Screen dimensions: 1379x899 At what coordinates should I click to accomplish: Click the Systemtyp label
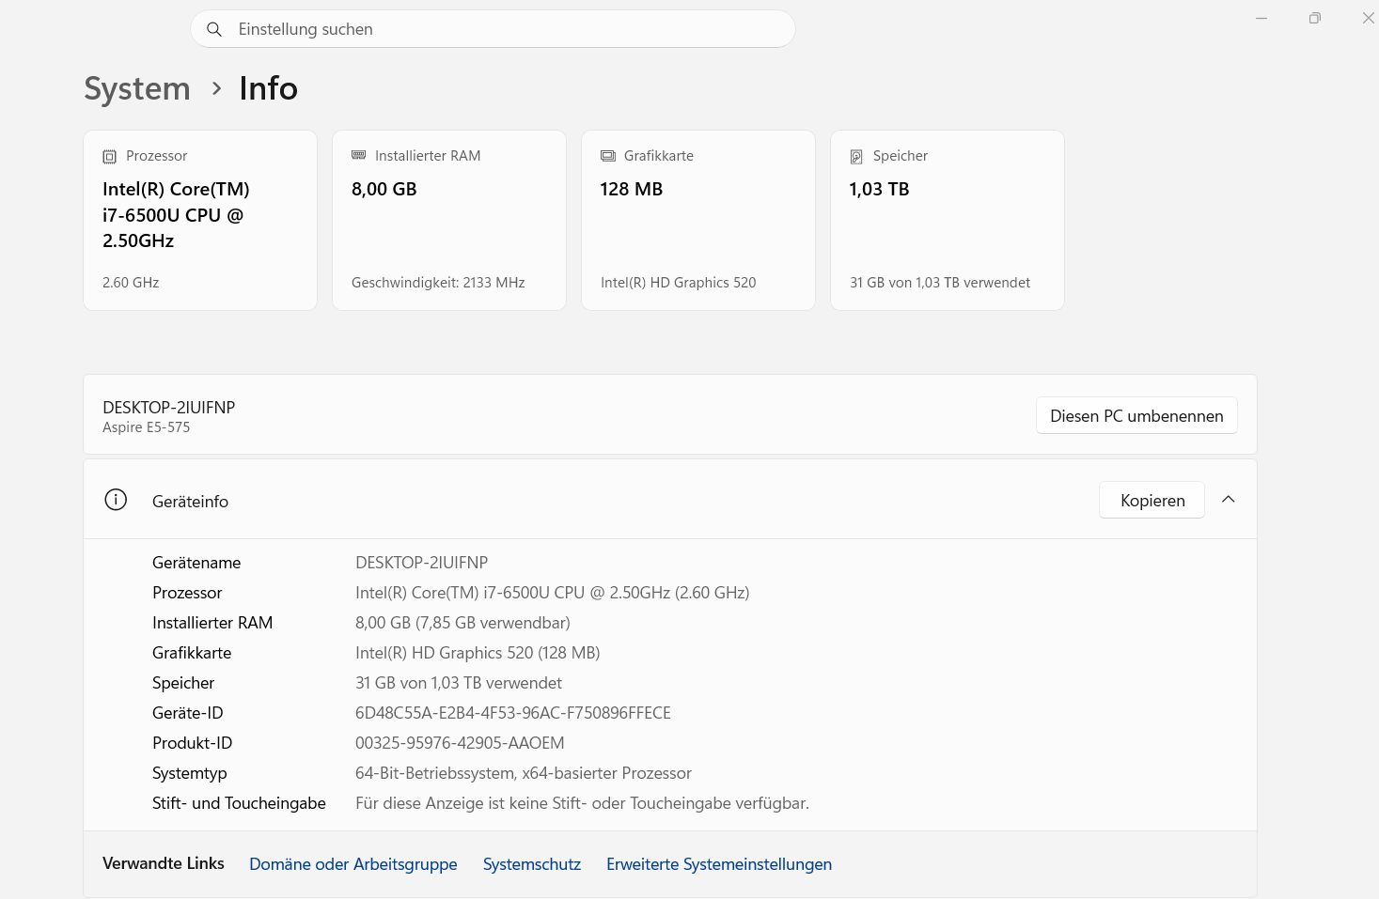(190, 773)
